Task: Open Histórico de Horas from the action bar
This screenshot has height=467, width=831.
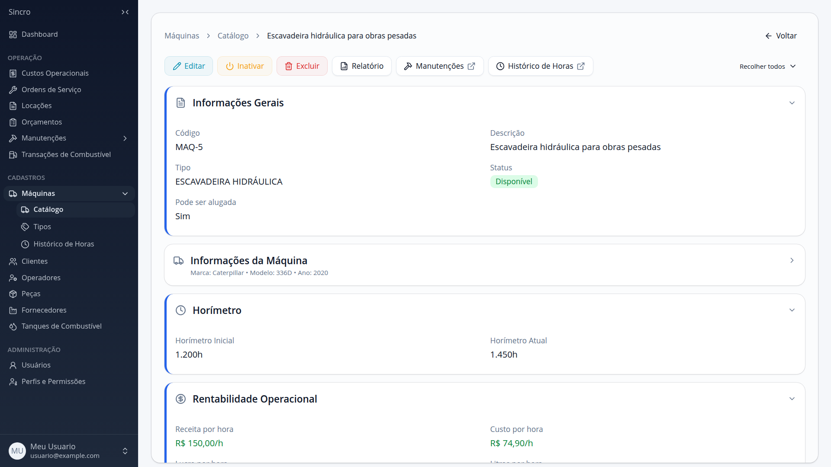Action: click(541, 66)
